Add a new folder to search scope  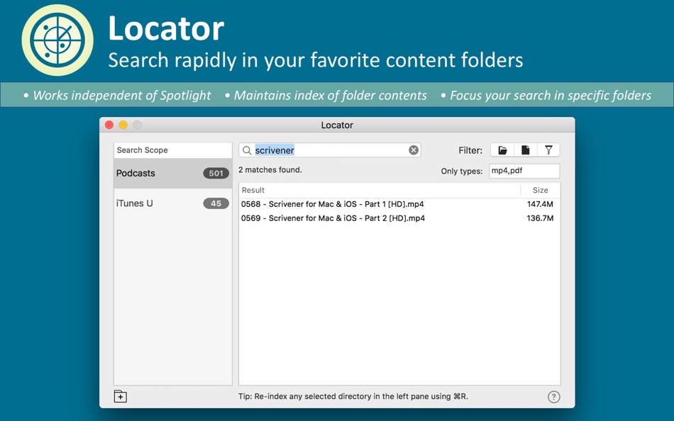coord(121,396)
